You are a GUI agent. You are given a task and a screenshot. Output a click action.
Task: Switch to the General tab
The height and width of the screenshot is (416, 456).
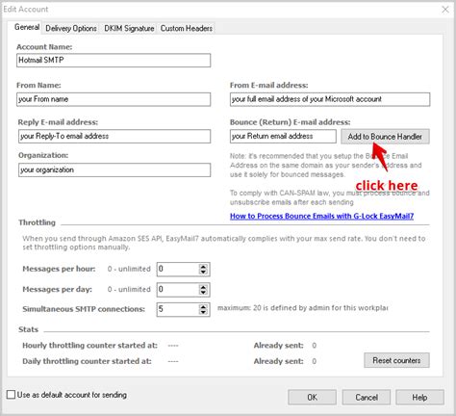27,27
